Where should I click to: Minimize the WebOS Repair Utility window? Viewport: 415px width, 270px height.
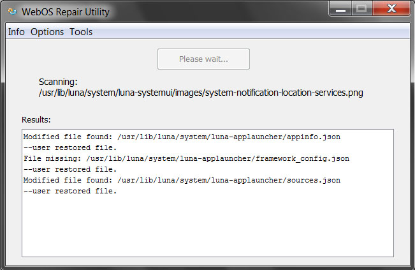tap(339, 10)
